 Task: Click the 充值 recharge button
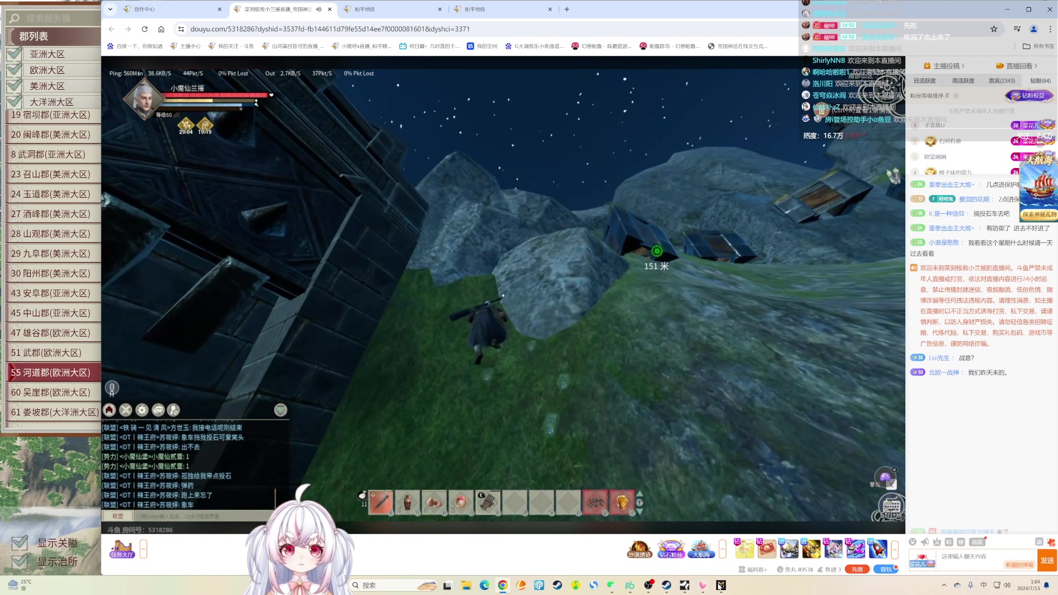pos(857,570)
